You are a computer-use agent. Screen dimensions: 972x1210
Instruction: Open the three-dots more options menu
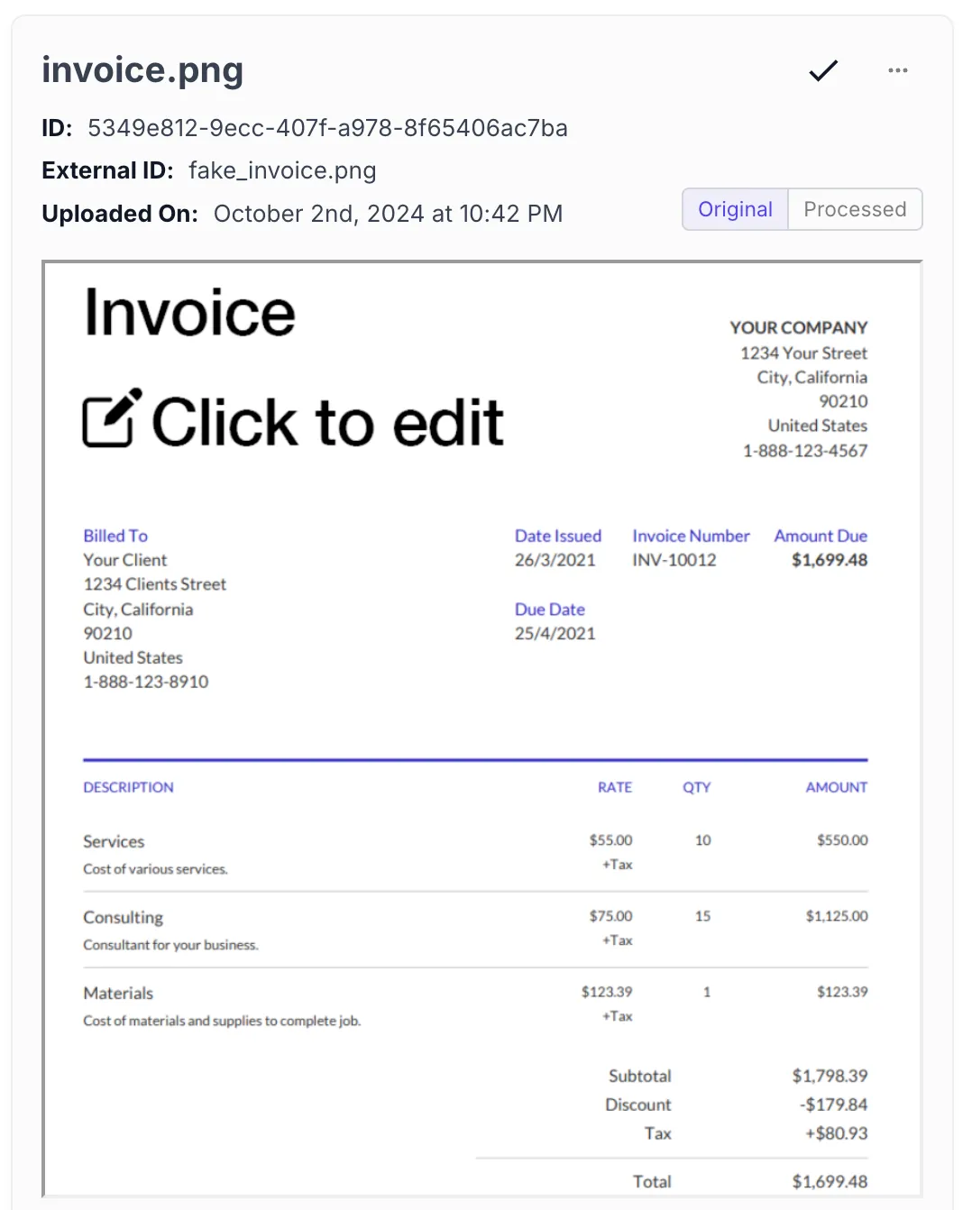pyautogui.click(x=898, y=70)
